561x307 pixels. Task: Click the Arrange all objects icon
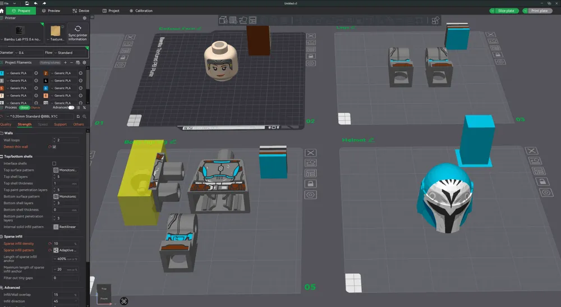(x=252, y=20)
